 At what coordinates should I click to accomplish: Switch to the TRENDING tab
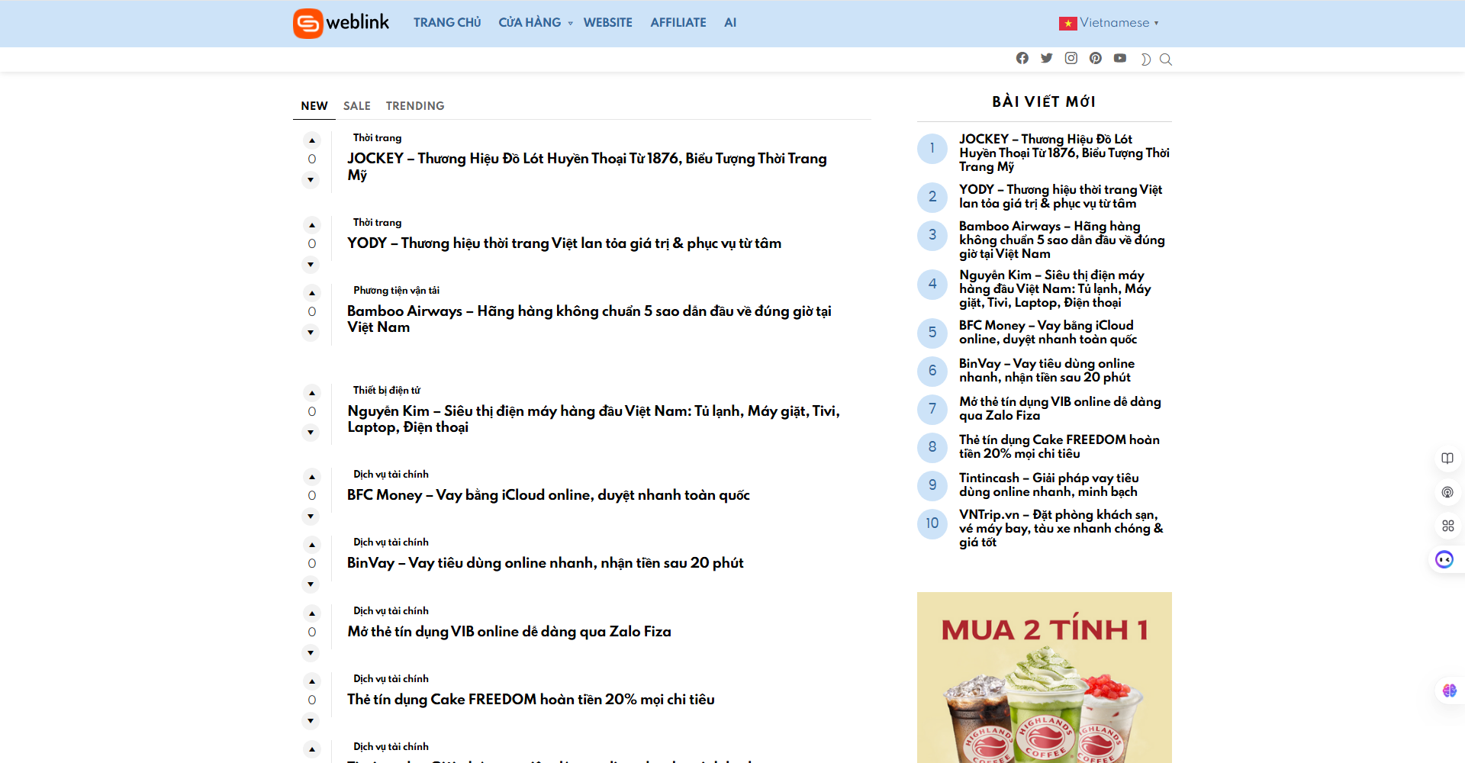(x=415, y=106)
